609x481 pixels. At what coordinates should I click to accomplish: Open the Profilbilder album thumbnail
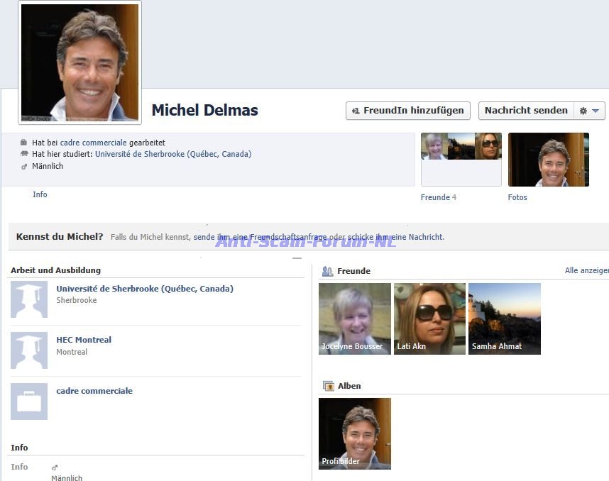click(355, 433)
